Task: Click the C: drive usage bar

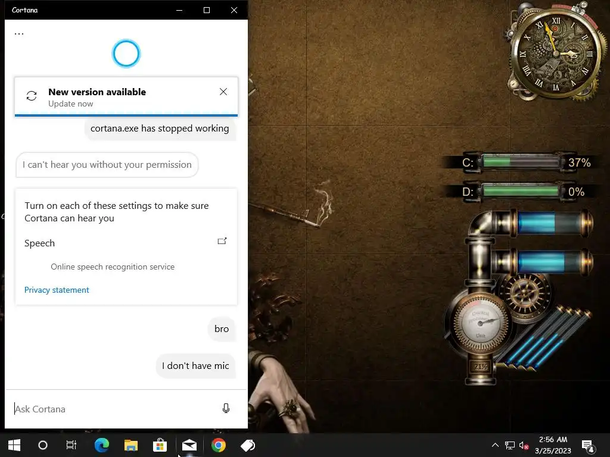Action: coord(521,162)
